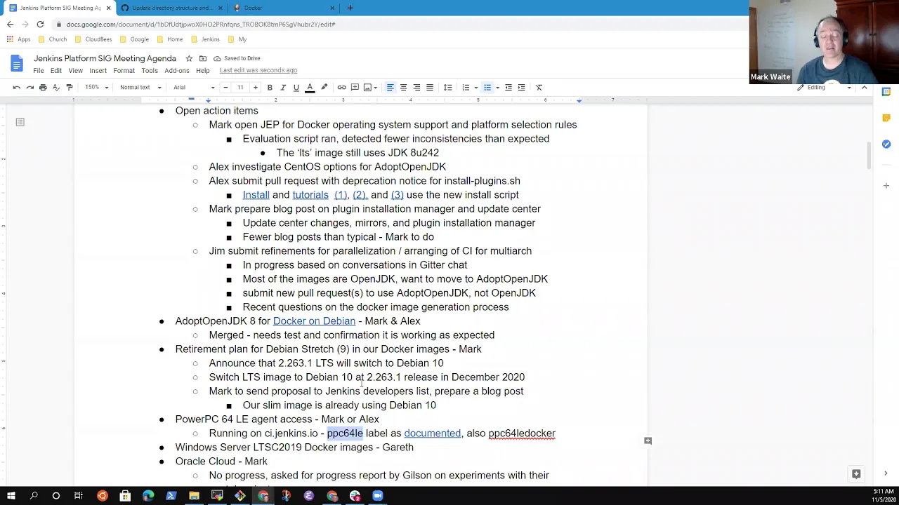Open the Normal text style dropdown
Viewport: 899px width, 505px height.
click(x=140, y=88)
